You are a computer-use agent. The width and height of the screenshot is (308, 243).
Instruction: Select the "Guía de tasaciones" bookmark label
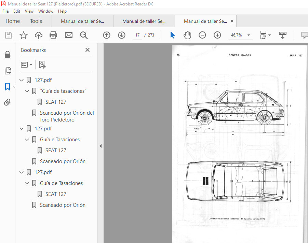(x=63, y=91)
